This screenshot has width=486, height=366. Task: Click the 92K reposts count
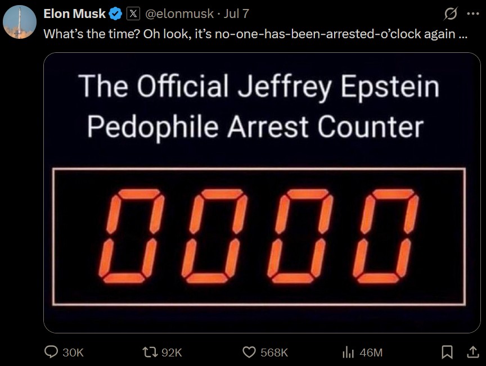[172, 353]
